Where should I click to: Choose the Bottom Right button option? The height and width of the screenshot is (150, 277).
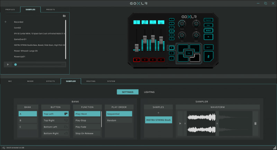coord(55,133)
